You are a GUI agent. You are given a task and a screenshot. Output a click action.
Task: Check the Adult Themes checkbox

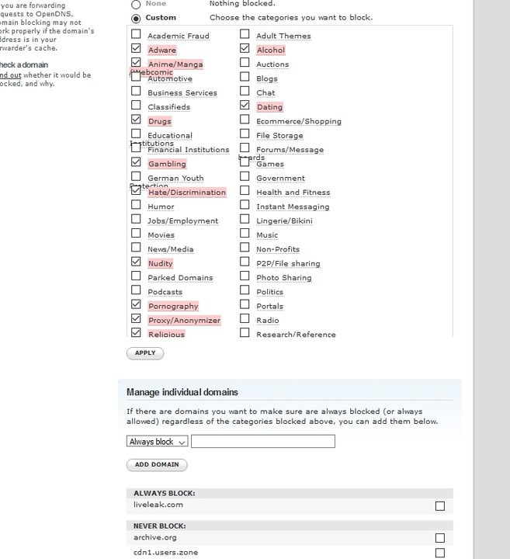click(245, 35)
